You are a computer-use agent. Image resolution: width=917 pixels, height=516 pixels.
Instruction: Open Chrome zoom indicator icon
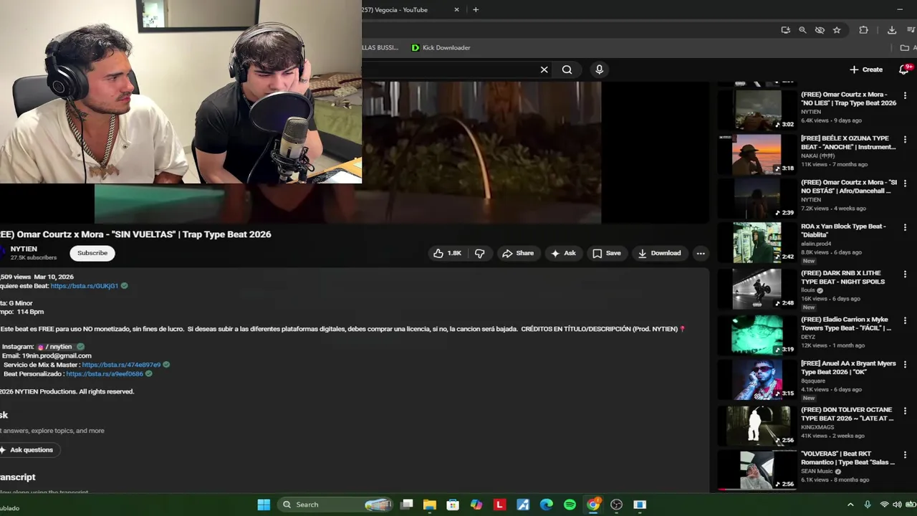pos(802,30)
